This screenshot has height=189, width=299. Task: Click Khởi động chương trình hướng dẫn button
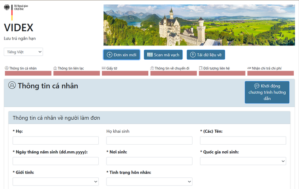coord(267,92)
